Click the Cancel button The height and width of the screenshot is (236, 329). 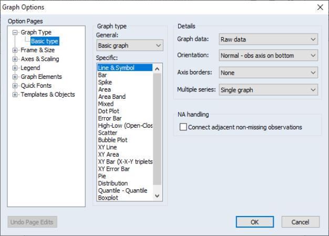(301, 222)
